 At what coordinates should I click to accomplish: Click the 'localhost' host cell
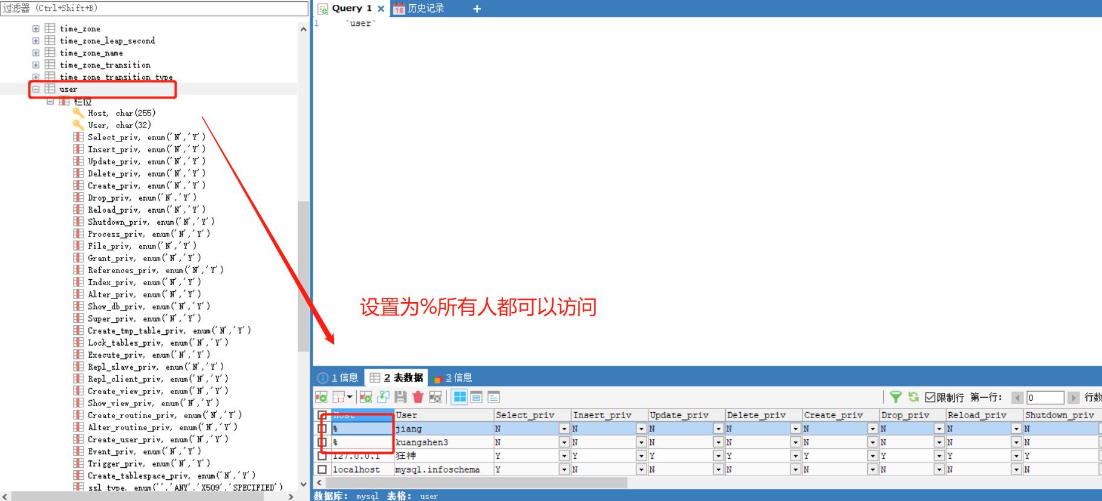coord(362,470)
